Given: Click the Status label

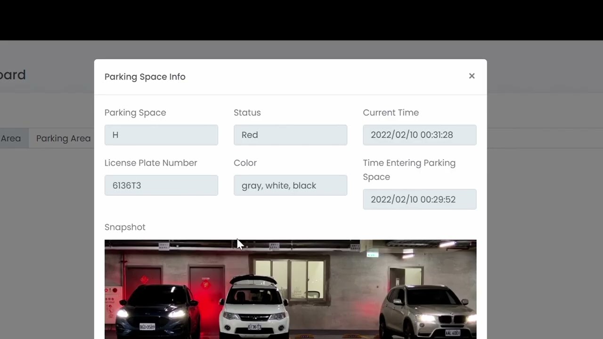Looking at the screenshot, I should (x=247, y=113).
